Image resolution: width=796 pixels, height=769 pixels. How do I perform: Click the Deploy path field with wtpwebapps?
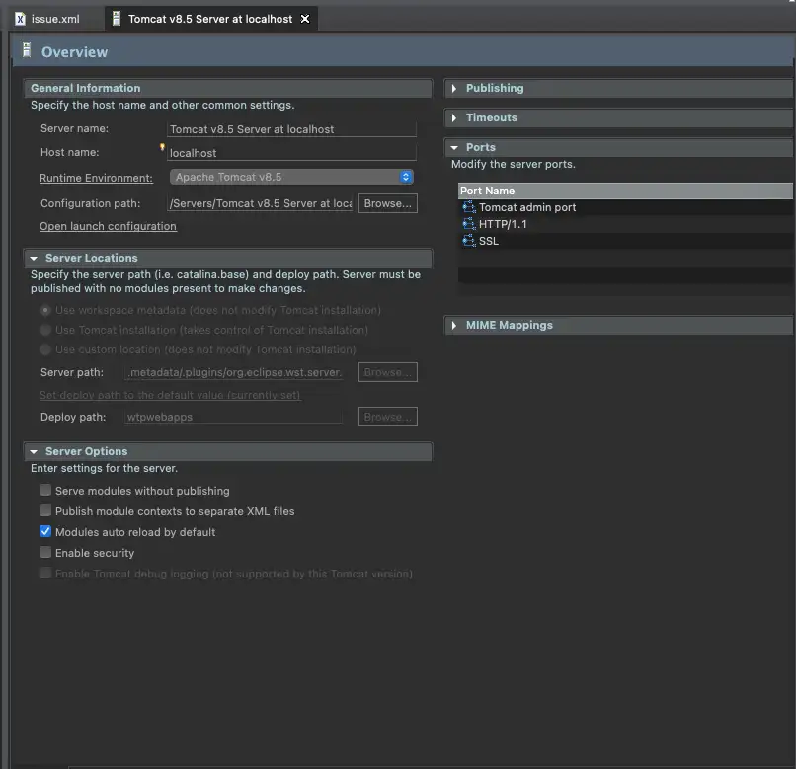(233, 417)
